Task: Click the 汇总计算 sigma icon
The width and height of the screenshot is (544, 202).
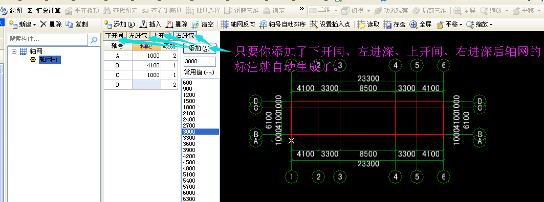Action: (x=30, y=10)
